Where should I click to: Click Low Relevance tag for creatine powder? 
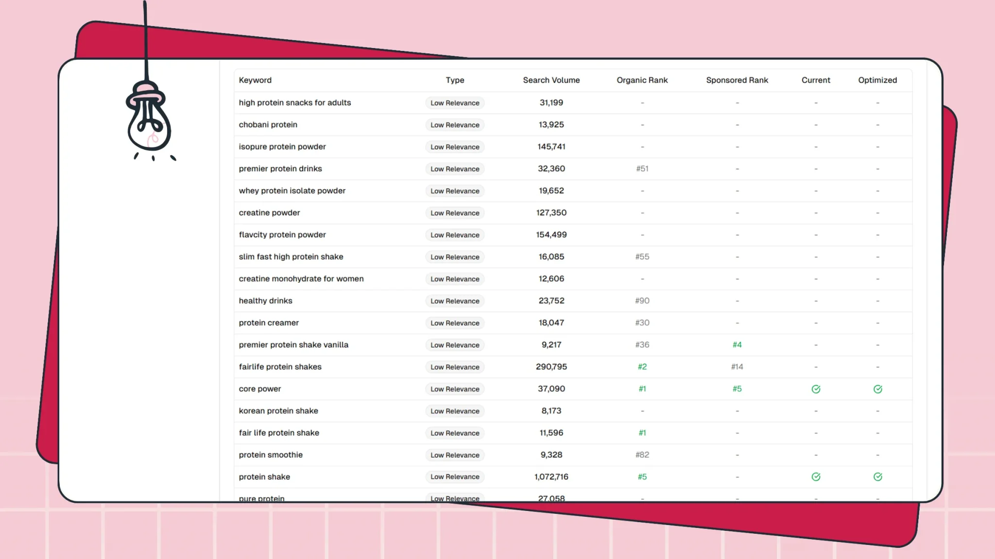[455, 213]
